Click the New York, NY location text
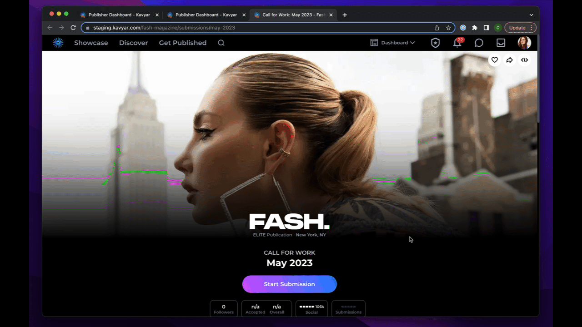This screenshot has width=582, height=327. (311, 235)
